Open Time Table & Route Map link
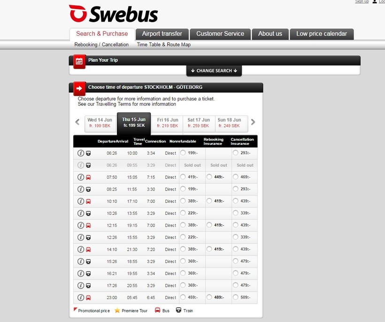Viewport: 385px width, 322px height. [x=163, y=45]
